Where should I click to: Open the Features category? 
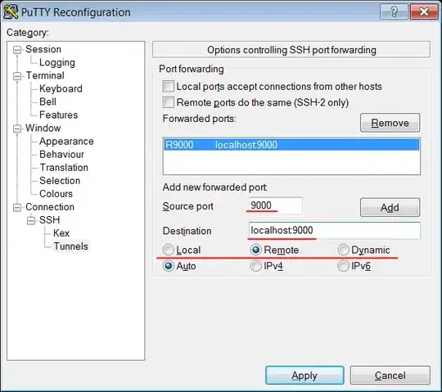(58, 115)
